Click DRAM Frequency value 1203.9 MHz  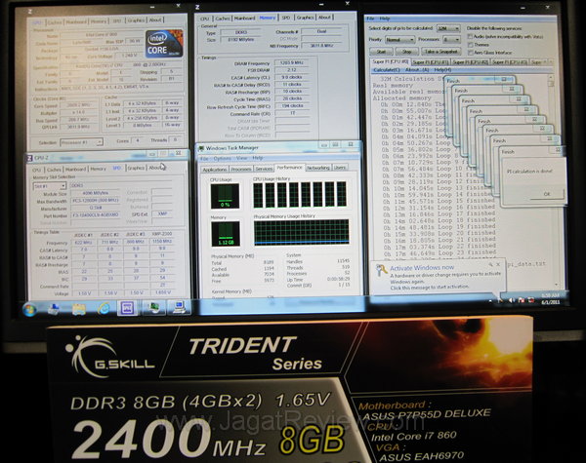[292, 62]
